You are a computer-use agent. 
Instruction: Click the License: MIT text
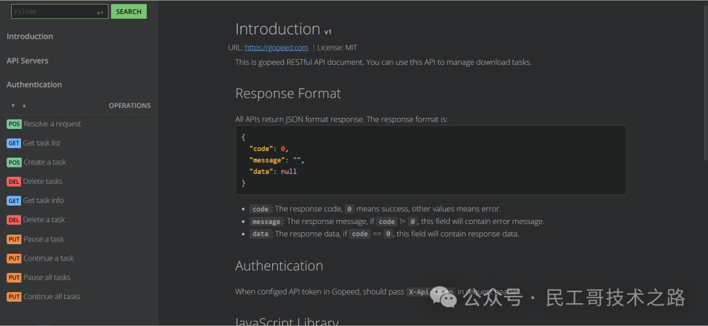[338, 47]
